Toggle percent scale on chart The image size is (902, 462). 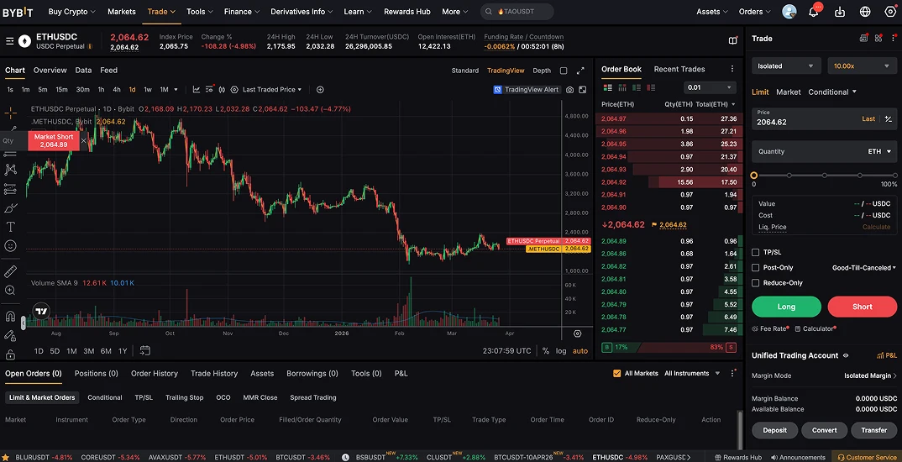click(x=545, y=351)
